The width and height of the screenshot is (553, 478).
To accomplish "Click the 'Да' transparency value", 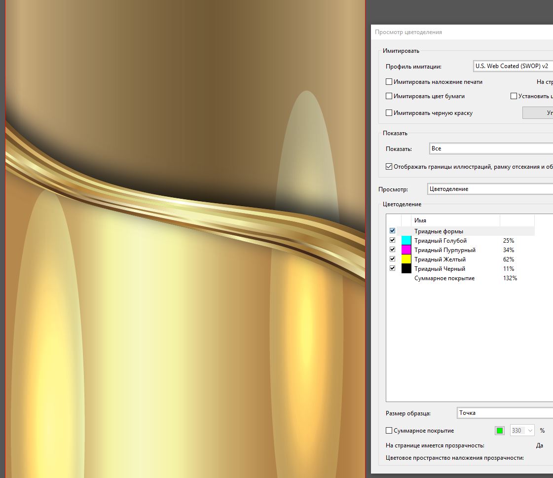I will pyautogui.click(x=540, y=445).
